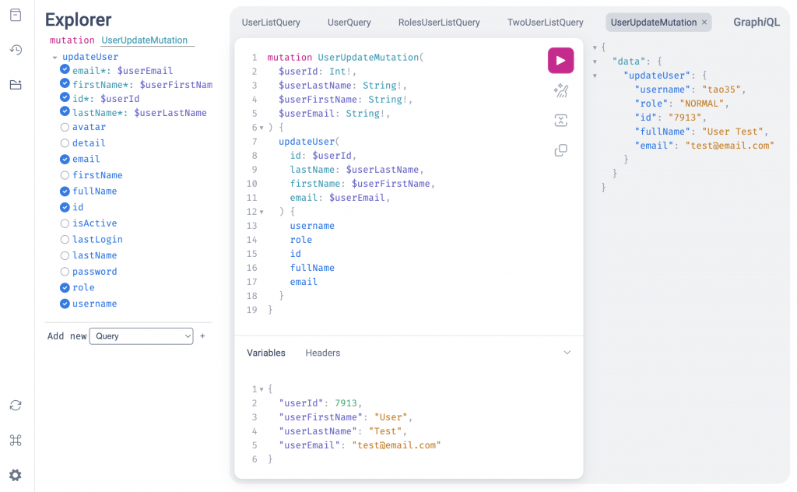The height and width of the screenshot is (492, 797).
Task: Click the "userId": 7913 variable line
Action: coord(320,403)
